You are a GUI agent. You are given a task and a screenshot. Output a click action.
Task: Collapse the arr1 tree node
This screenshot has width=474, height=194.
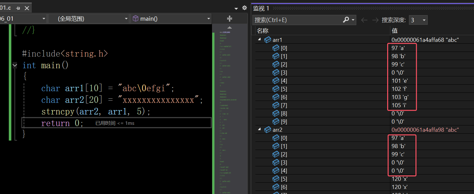260,40
